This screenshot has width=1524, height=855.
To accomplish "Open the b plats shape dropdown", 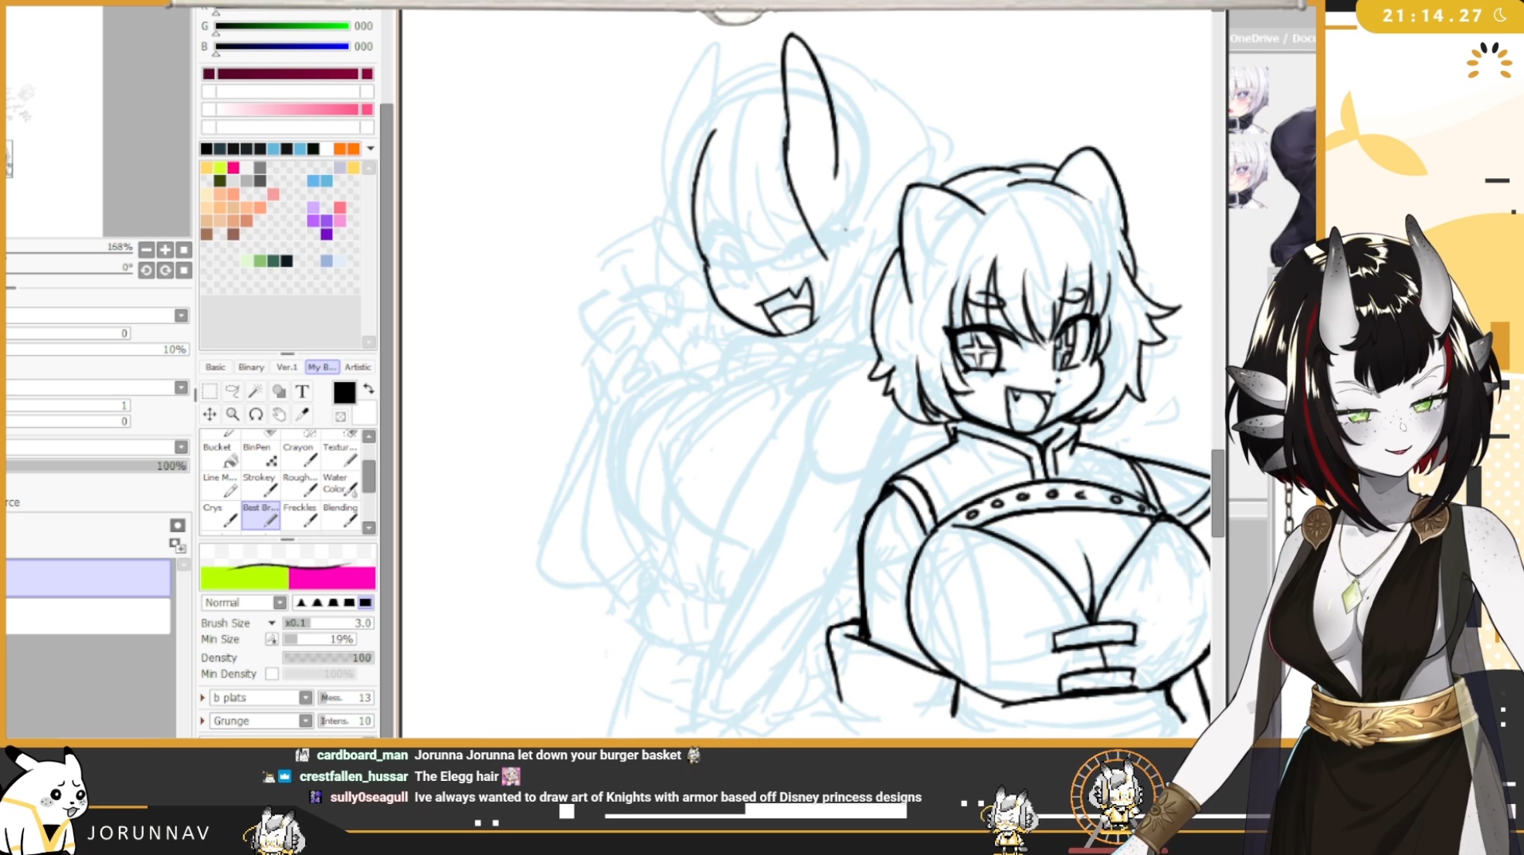I will [x=305, y=698].
